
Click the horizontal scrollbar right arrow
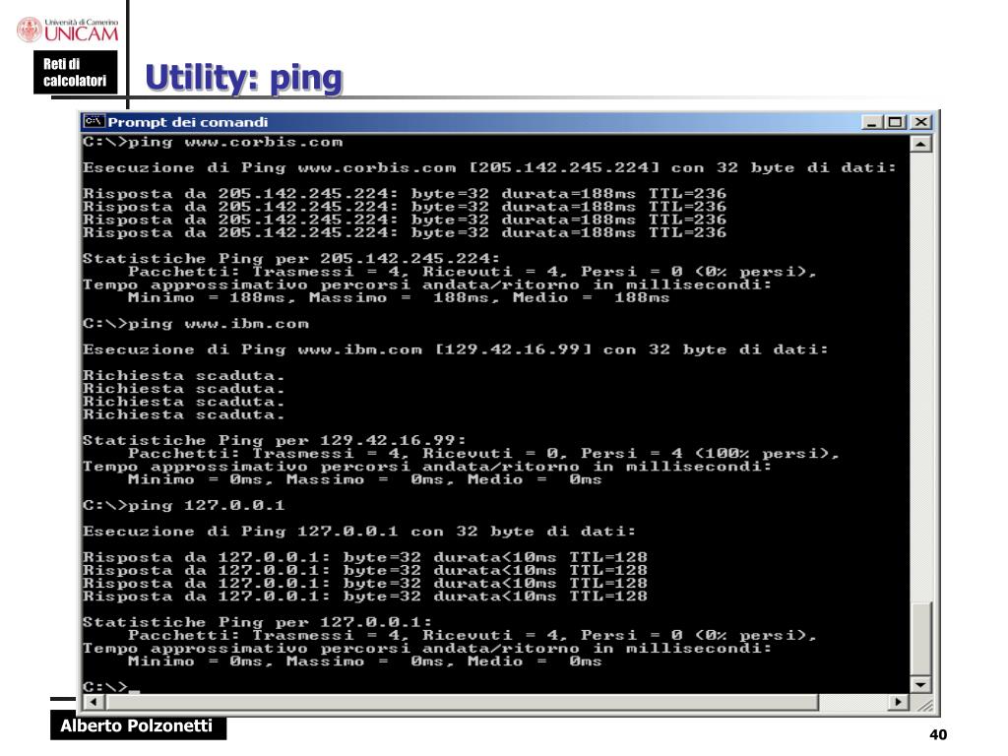coord(898,702)
